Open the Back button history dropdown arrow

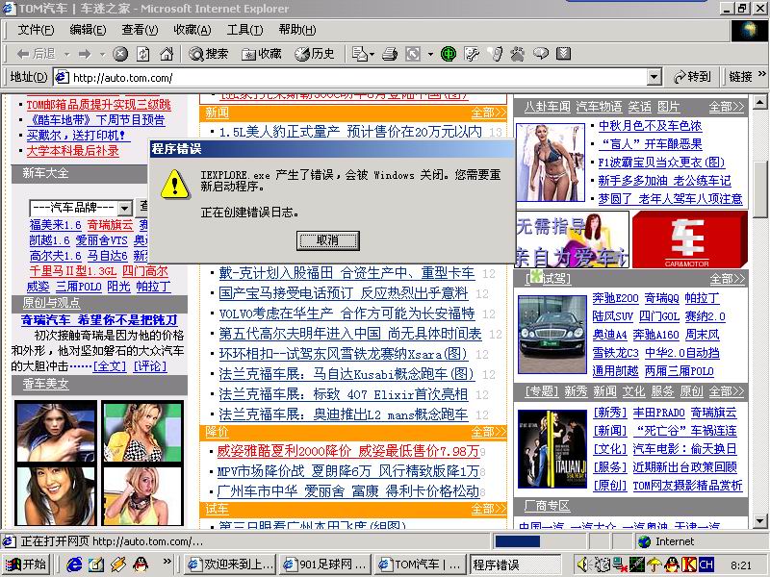click(66, 54)
